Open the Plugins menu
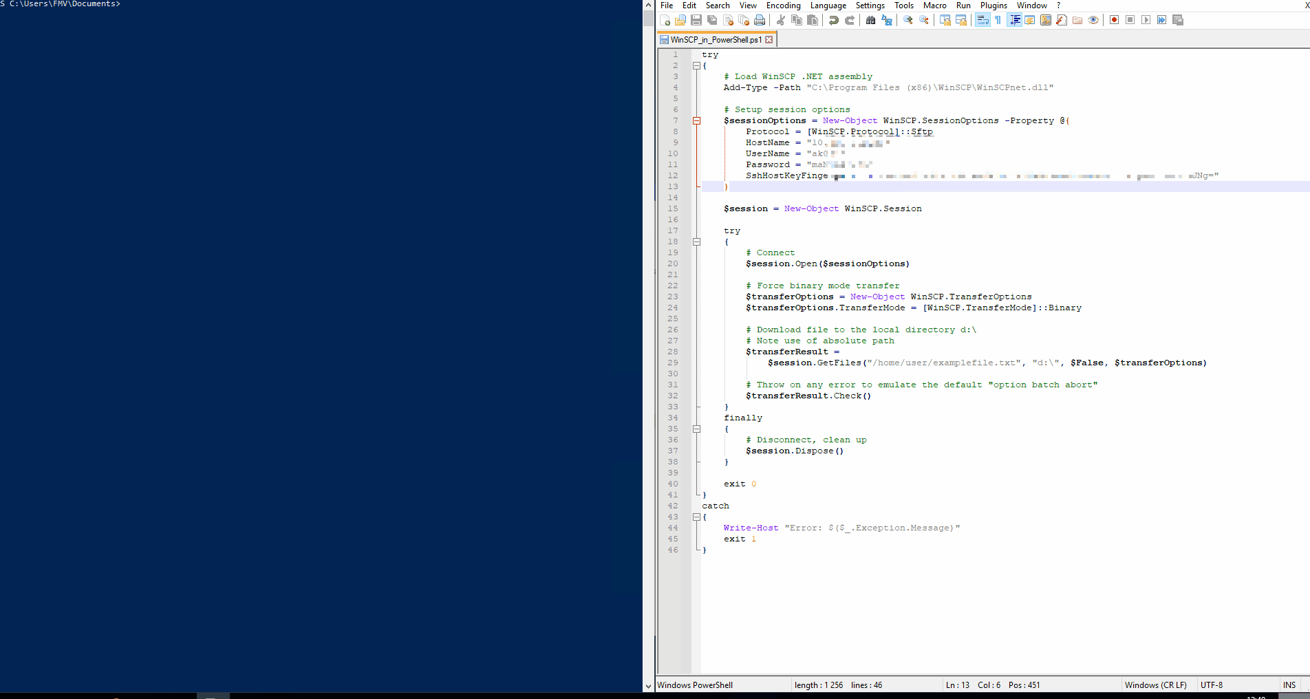Screen dimensions: 1310x699 (994, 6)
